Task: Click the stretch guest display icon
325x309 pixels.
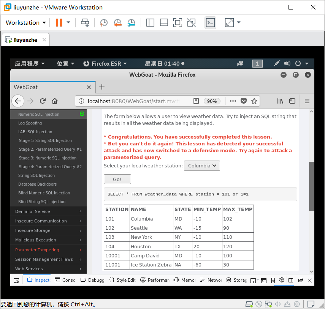Action: [x=229, y=22]
